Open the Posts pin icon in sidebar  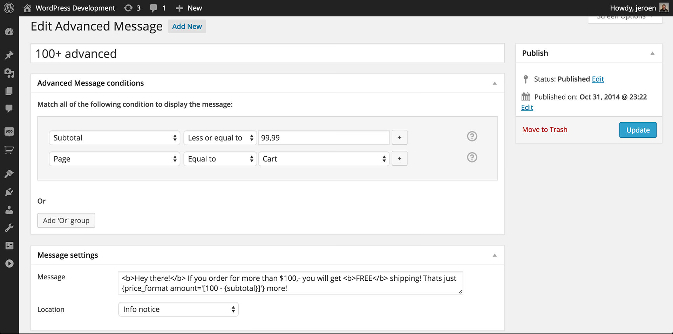[9, 55]
